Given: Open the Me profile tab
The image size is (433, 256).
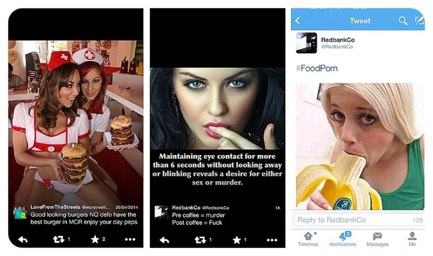Looking at the screenshot, I should pos(412,239).
